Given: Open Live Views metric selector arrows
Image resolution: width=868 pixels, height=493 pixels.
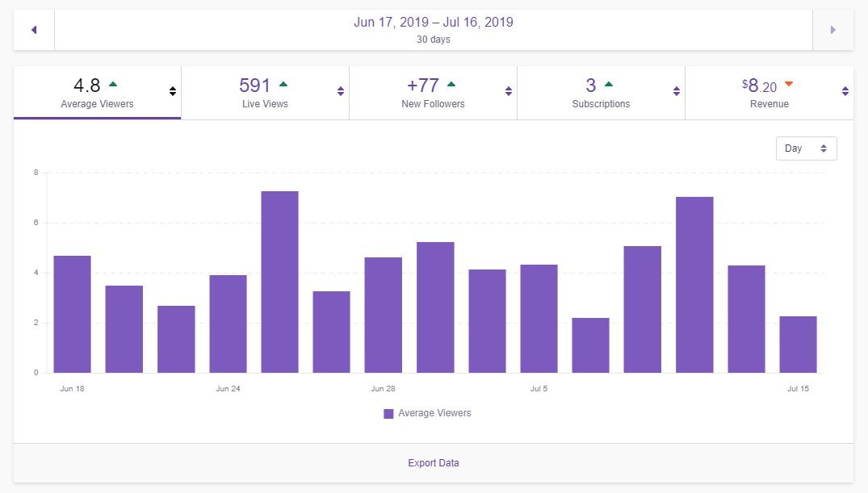Looking at the screenshot, I should tap(341, 91).
